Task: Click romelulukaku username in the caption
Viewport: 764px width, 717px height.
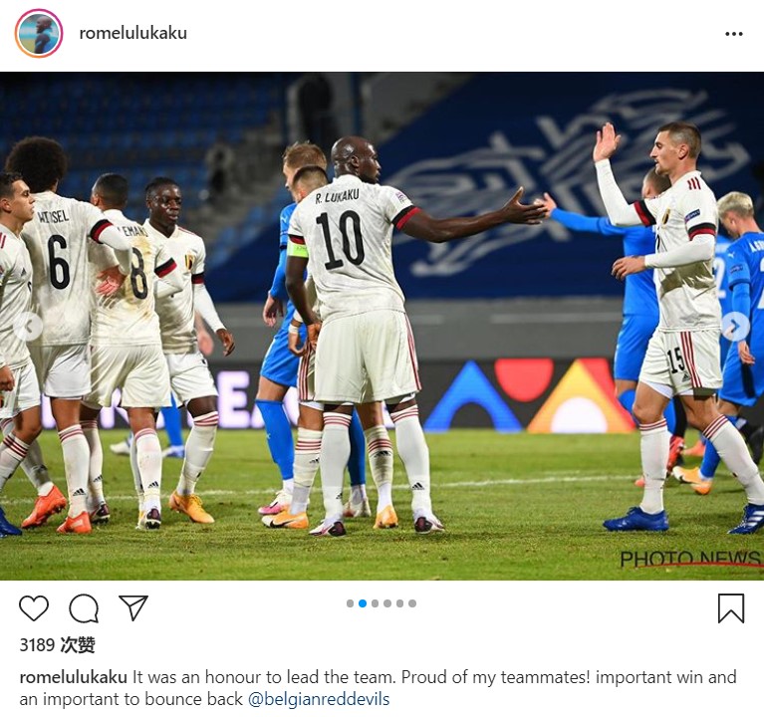Action: [73, 677]
